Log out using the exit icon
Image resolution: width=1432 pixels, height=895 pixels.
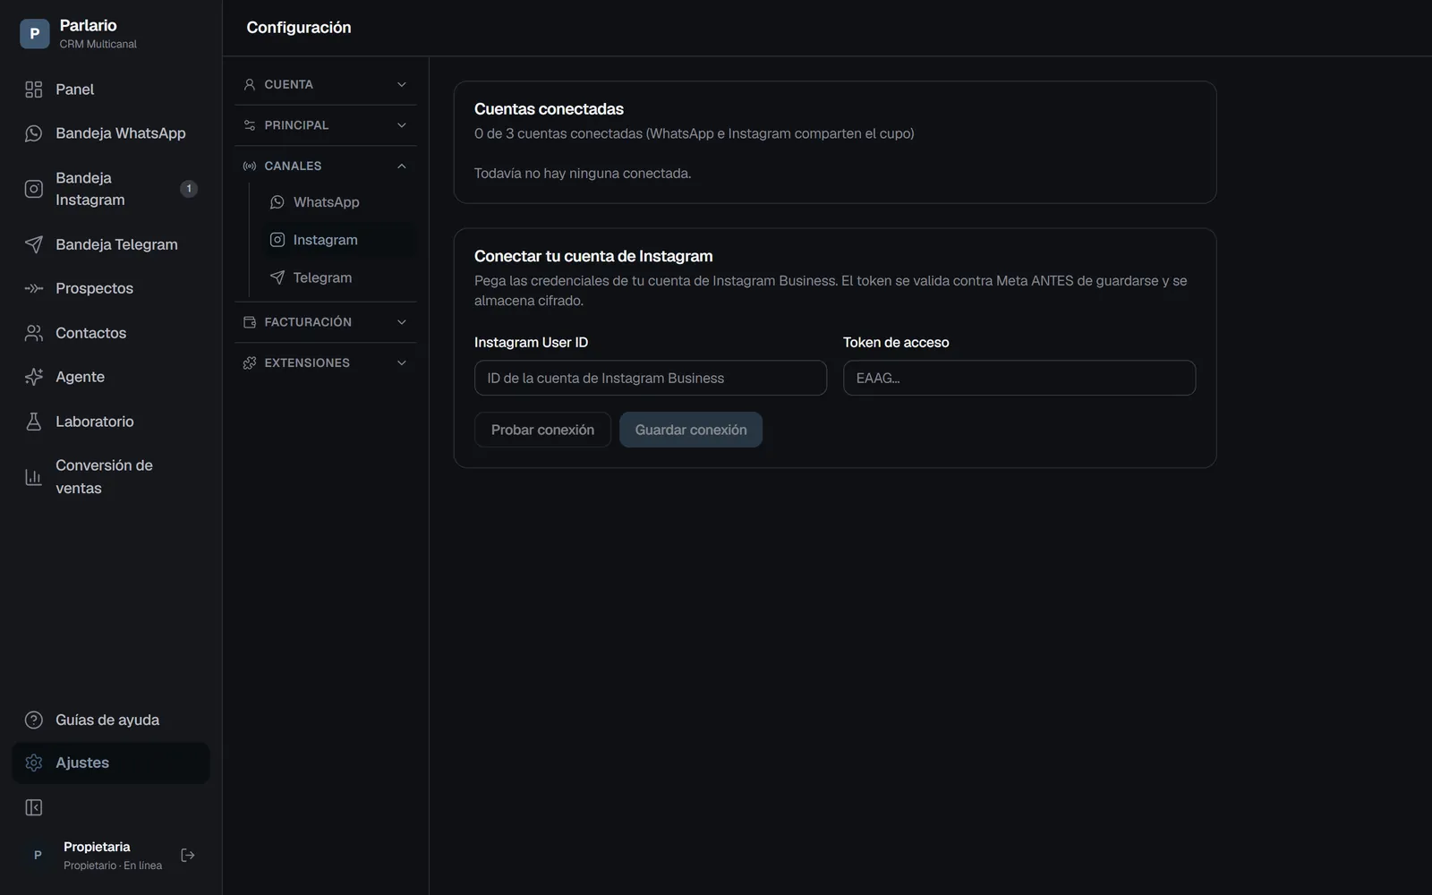(188, 856)
